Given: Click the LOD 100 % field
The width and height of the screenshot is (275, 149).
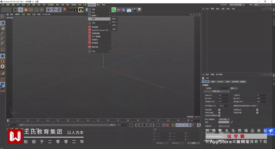Looking at the screenshot, I should 224,106.
